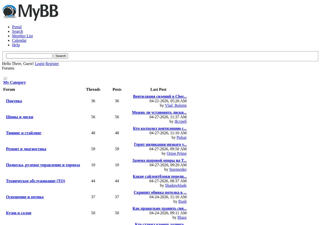Open Техническое обслуживание (ТО) forum
The height and width of the screenshot is (225, 321).
36,181
